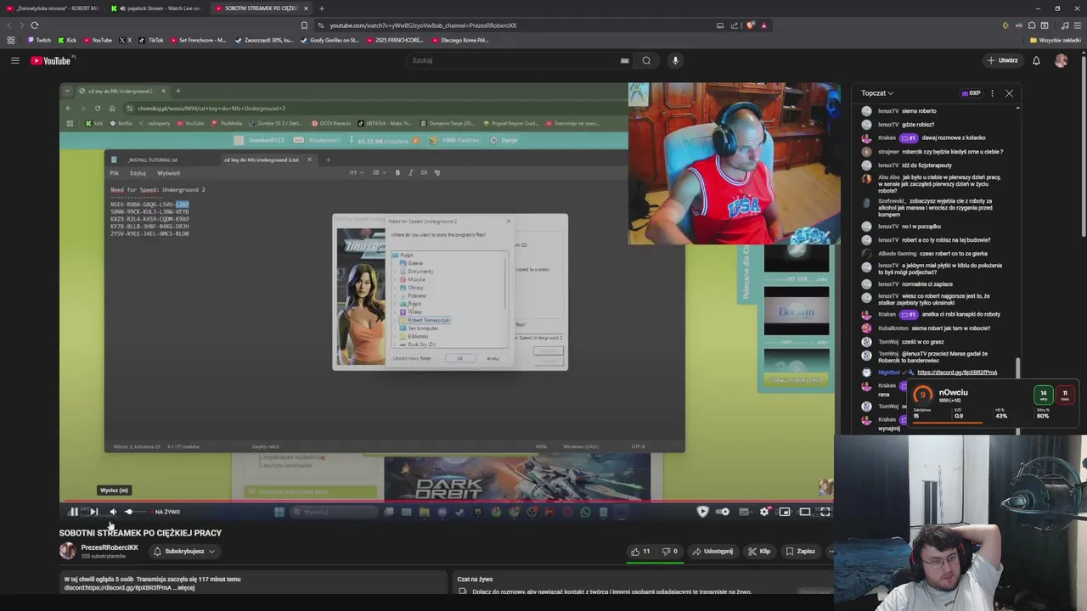Screen dimensions: 1087x611
Task: Go back in the browser
Action: pyautogui.click(x=10, y=25)
